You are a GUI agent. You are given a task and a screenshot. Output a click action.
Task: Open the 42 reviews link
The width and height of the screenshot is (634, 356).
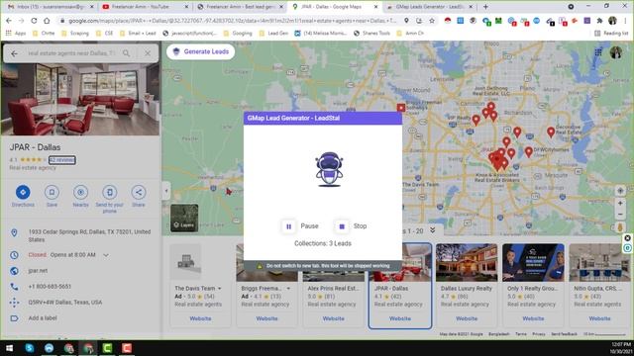[x=61, y=160]
